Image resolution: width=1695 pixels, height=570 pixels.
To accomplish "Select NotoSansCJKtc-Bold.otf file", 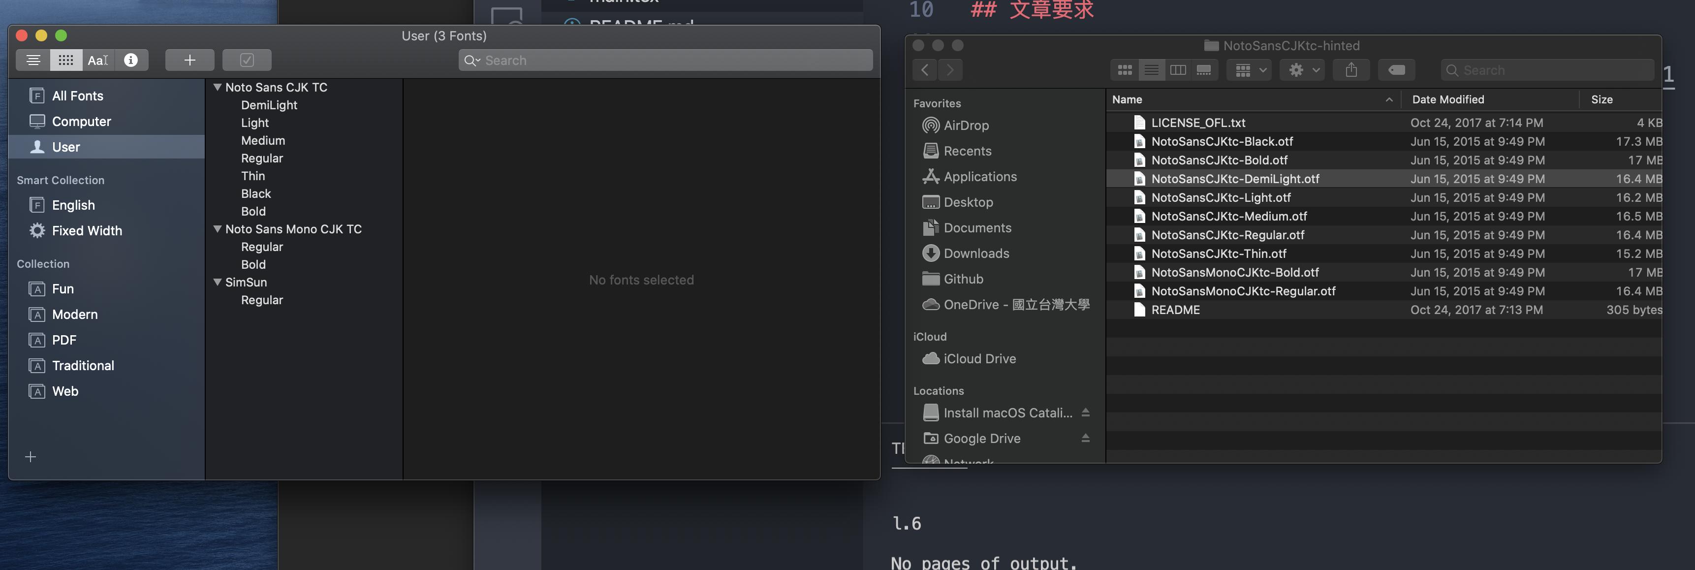I will 1219,160.
